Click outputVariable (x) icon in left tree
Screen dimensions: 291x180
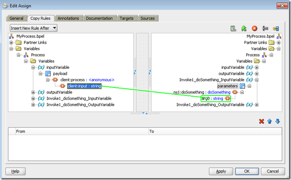(41, 92)
